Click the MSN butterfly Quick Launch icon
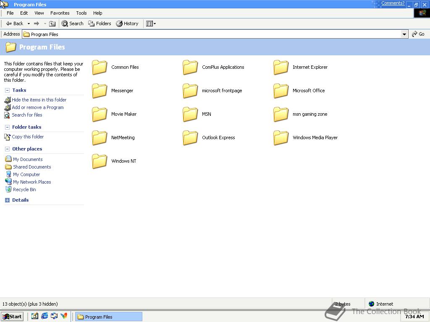The width and height of the screenshot is (430, 322). point(64,316)
